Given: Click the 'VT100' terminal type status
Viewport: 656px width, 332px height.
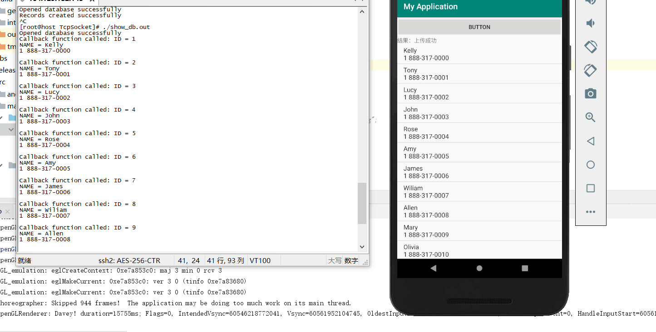Looking at the screenshot, I should (260, 260).
